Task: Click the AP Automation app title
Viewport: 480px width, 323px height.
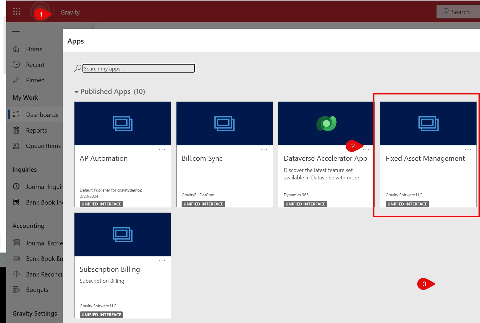Action: coord(104,158)
